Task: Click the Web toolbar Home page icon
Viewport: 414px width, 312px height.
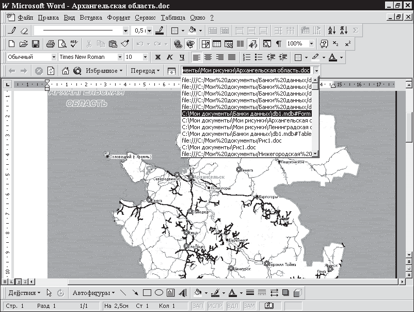Action: pos(66,70)
